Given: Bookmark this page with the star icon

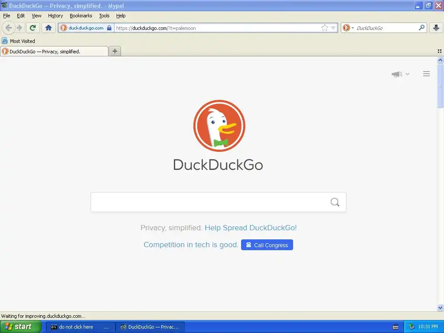Looking at the screenshot, I should tap(324, 28).
